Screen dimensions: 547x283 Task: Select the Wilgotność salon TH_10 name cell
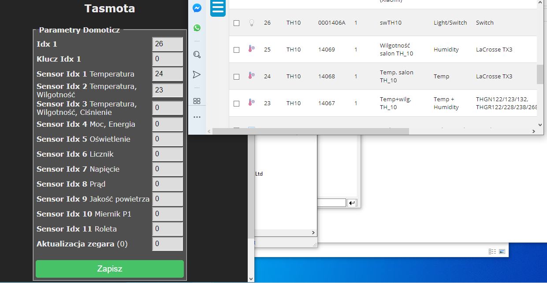397,49
